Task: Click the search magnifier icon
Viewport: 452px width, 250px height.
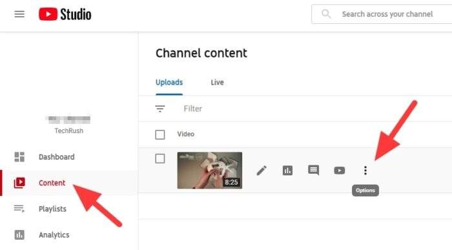Action: coord(326,14)
